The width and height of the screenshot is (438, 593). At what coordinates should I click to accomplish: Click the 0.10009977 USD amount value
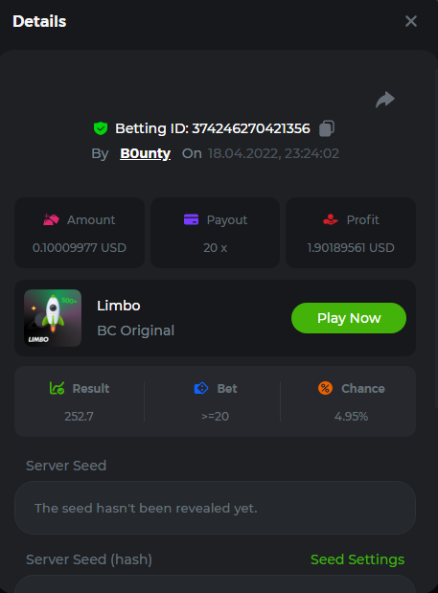click(80, 248)
